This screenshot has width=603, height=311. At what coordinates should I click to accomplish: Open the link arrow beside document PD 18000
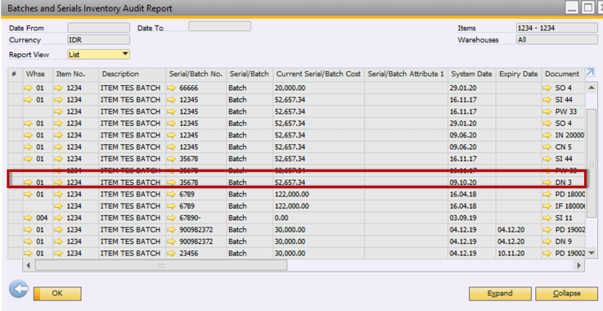pyautogui.click(x=547, y=194)
